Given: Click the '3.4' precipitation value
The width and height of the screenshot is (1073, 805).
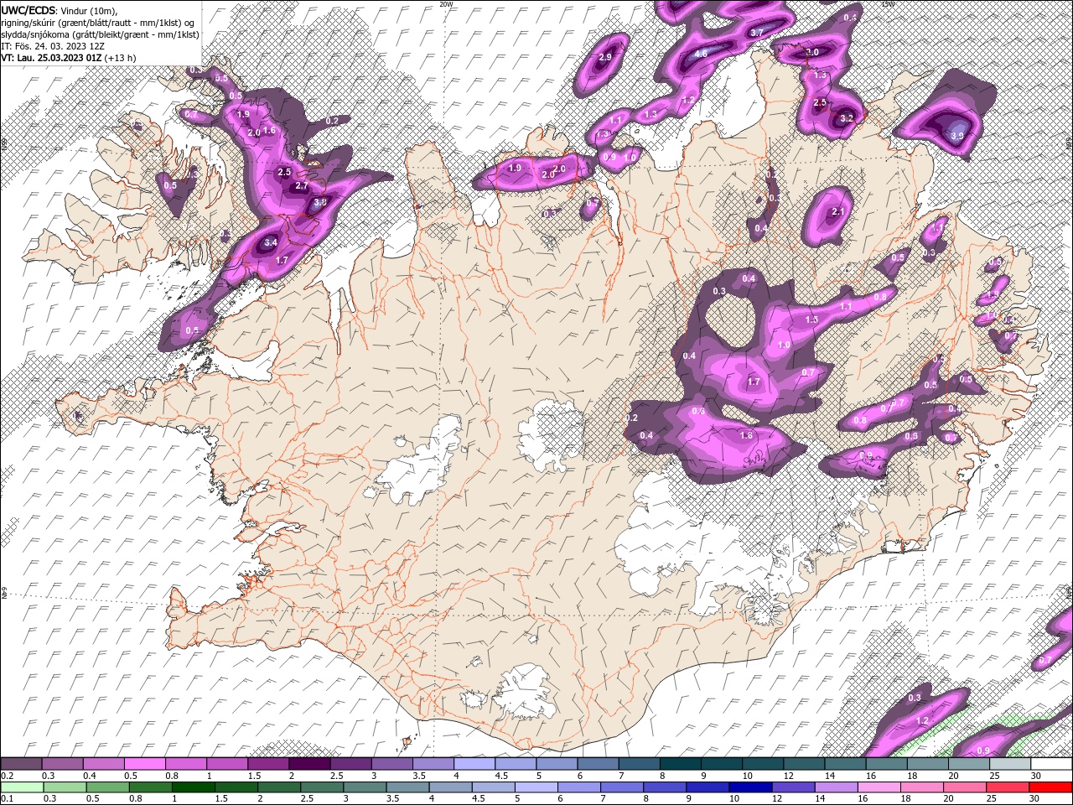Looking at the screenshot, I should coord(270,242).
